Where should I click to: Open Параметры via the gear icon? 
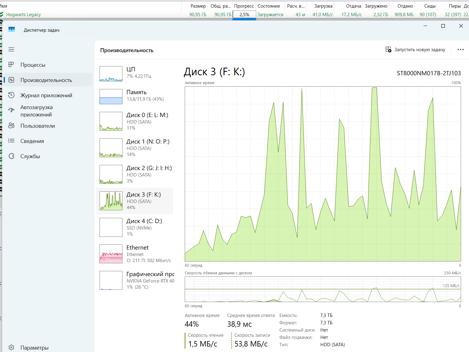[x=11, y=347]
